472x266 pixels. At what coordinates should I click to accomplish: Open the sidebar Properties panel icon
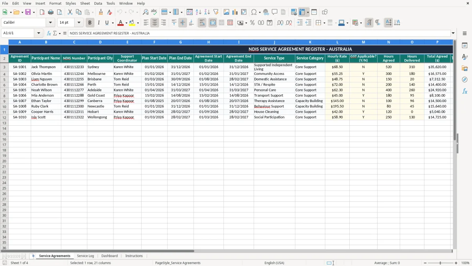(x=465, y=46)
